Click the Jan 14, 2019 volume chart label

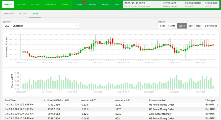46,92
